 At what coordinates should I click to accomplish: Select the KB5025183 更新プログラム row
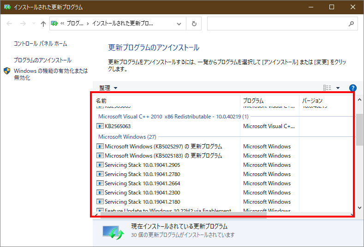163,156
